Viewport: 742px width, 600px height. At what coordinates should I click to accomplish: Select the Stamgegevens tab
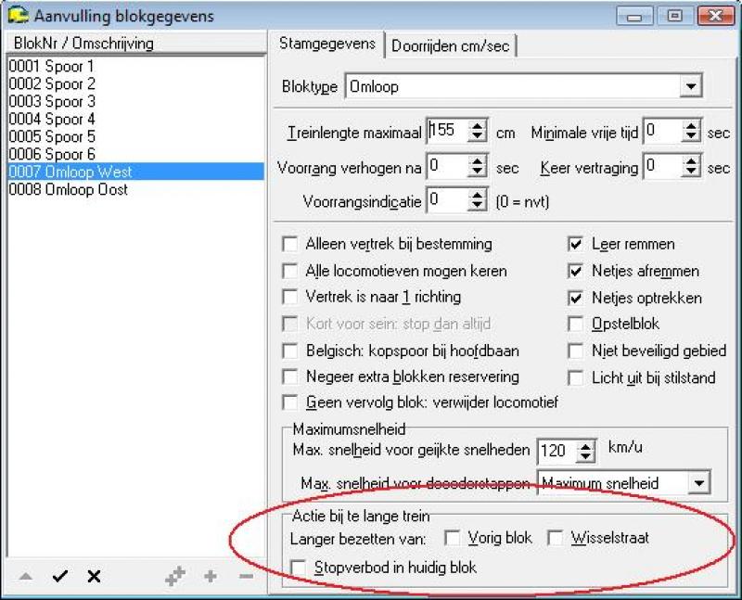point(327,44)
